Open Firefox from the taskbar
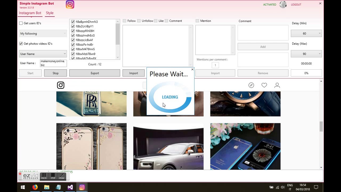 [35, 187]
